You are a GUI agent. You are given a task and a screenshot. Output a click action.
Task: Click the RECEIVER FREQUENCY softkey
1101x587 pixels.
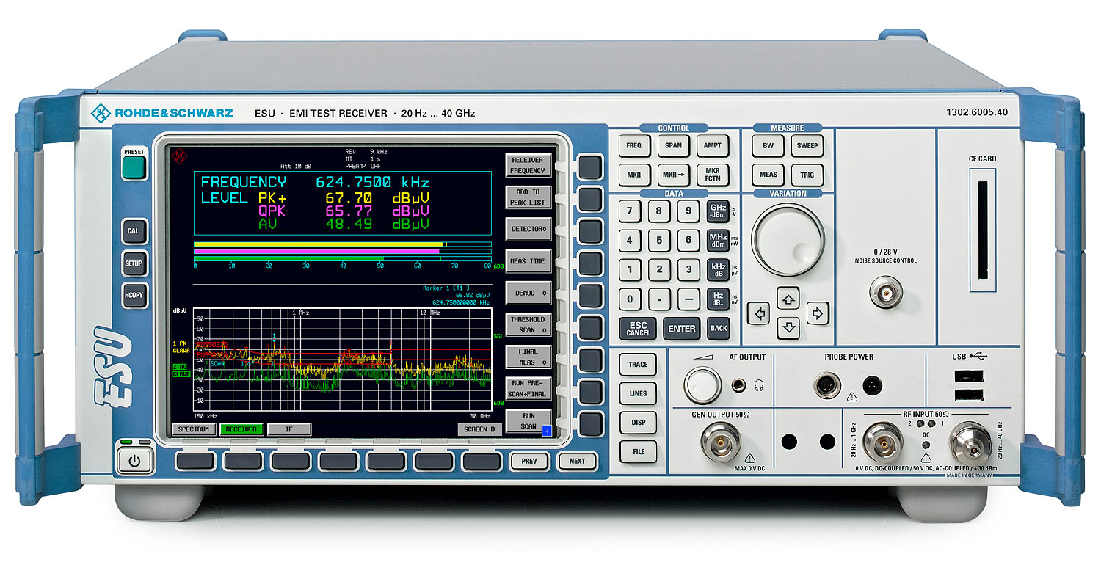tap(528, 166)
